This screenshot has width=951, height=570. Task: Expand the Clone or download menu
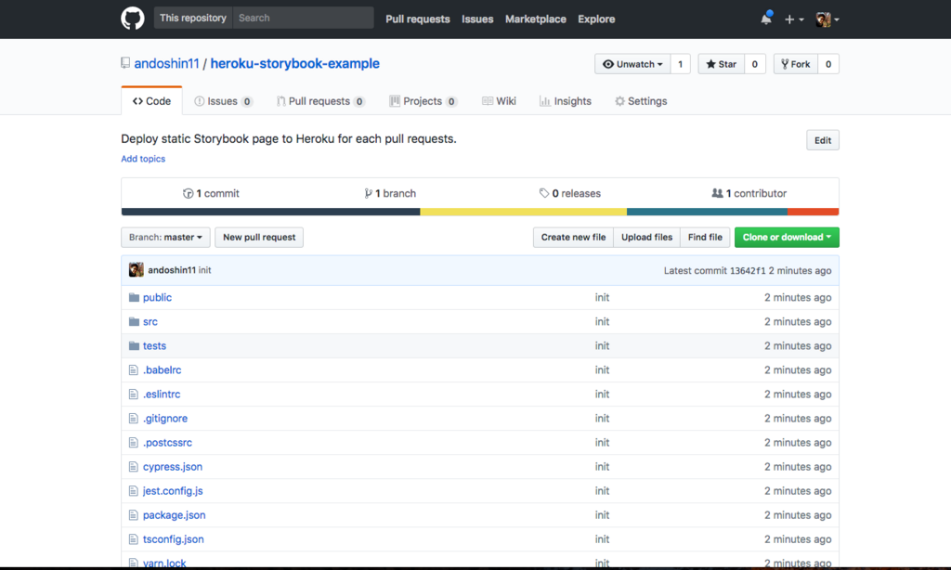click(787, 237)
